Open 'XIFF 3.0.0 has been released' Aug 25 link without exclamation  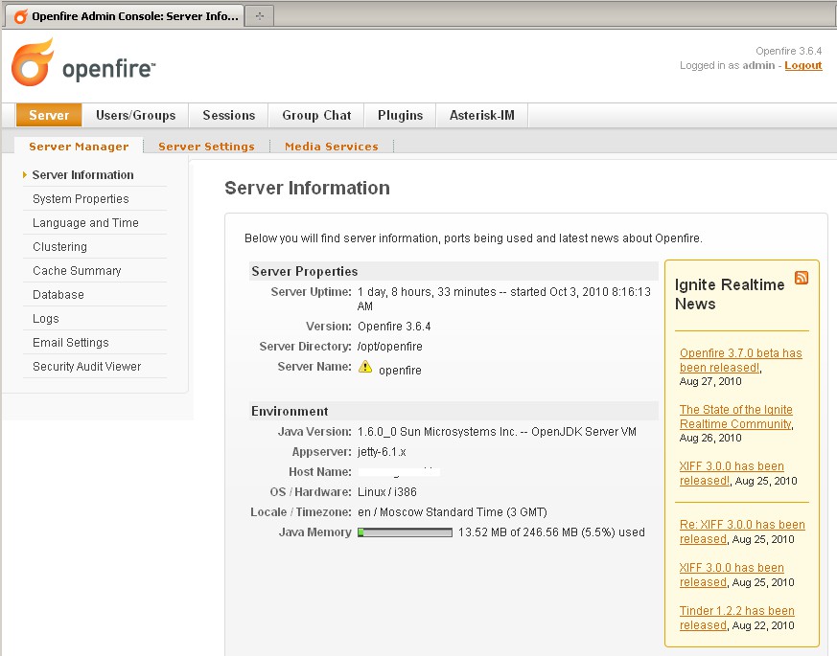[x=732, y=575]
